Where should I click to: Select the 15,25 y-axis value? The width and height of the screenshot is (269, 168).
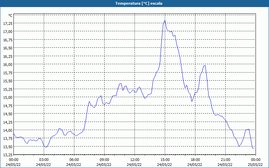click(8, 89)
